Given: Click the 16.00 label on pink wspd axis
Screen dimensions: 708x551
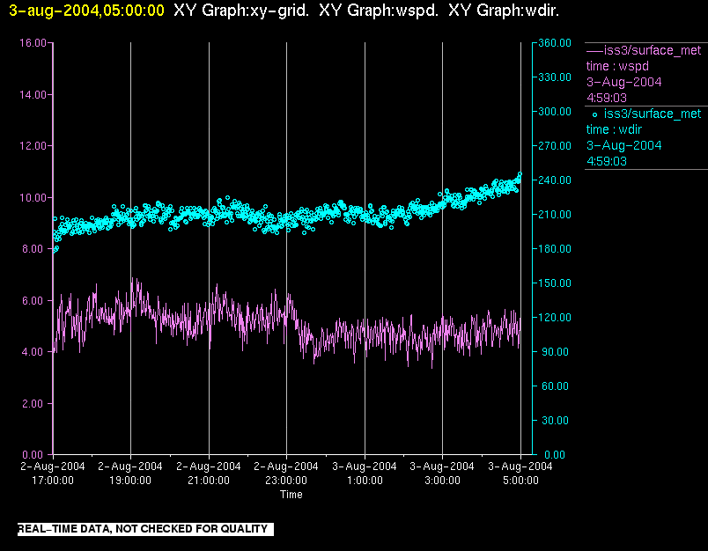Looking at the screenshot, I should click(x=33, y=43).
